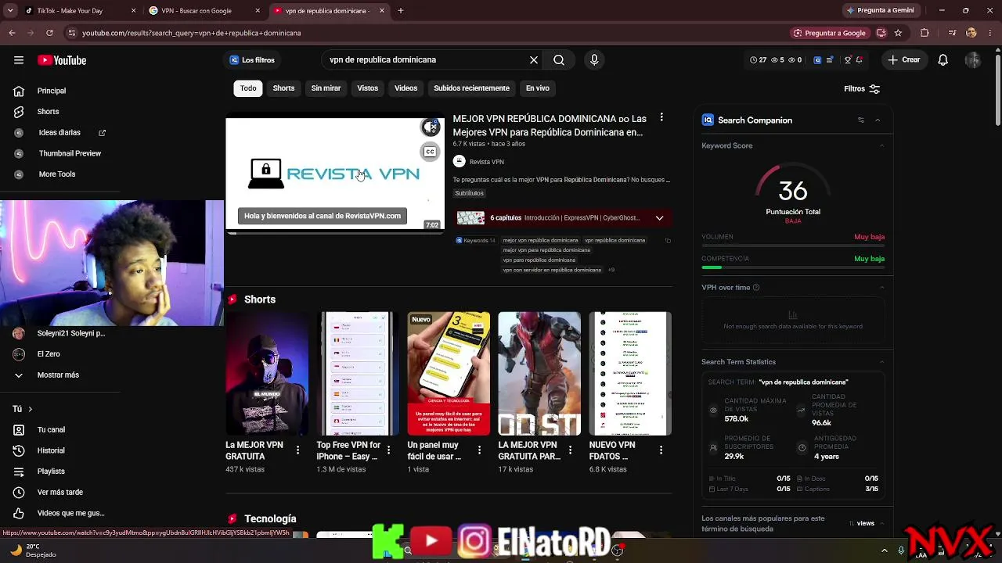Viewport: 1002px width, 563px height.
Task: Play the Revista VPN video thumbnail
Action: click(335, 175)
